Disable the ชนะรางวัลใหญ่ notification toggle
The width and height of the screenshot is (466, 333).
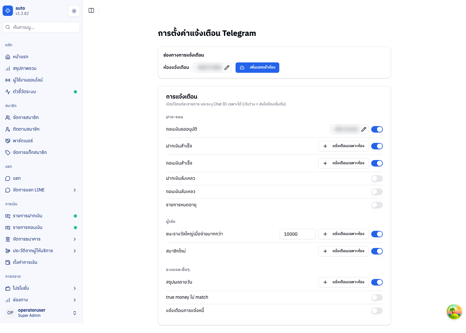coord(377,234)
